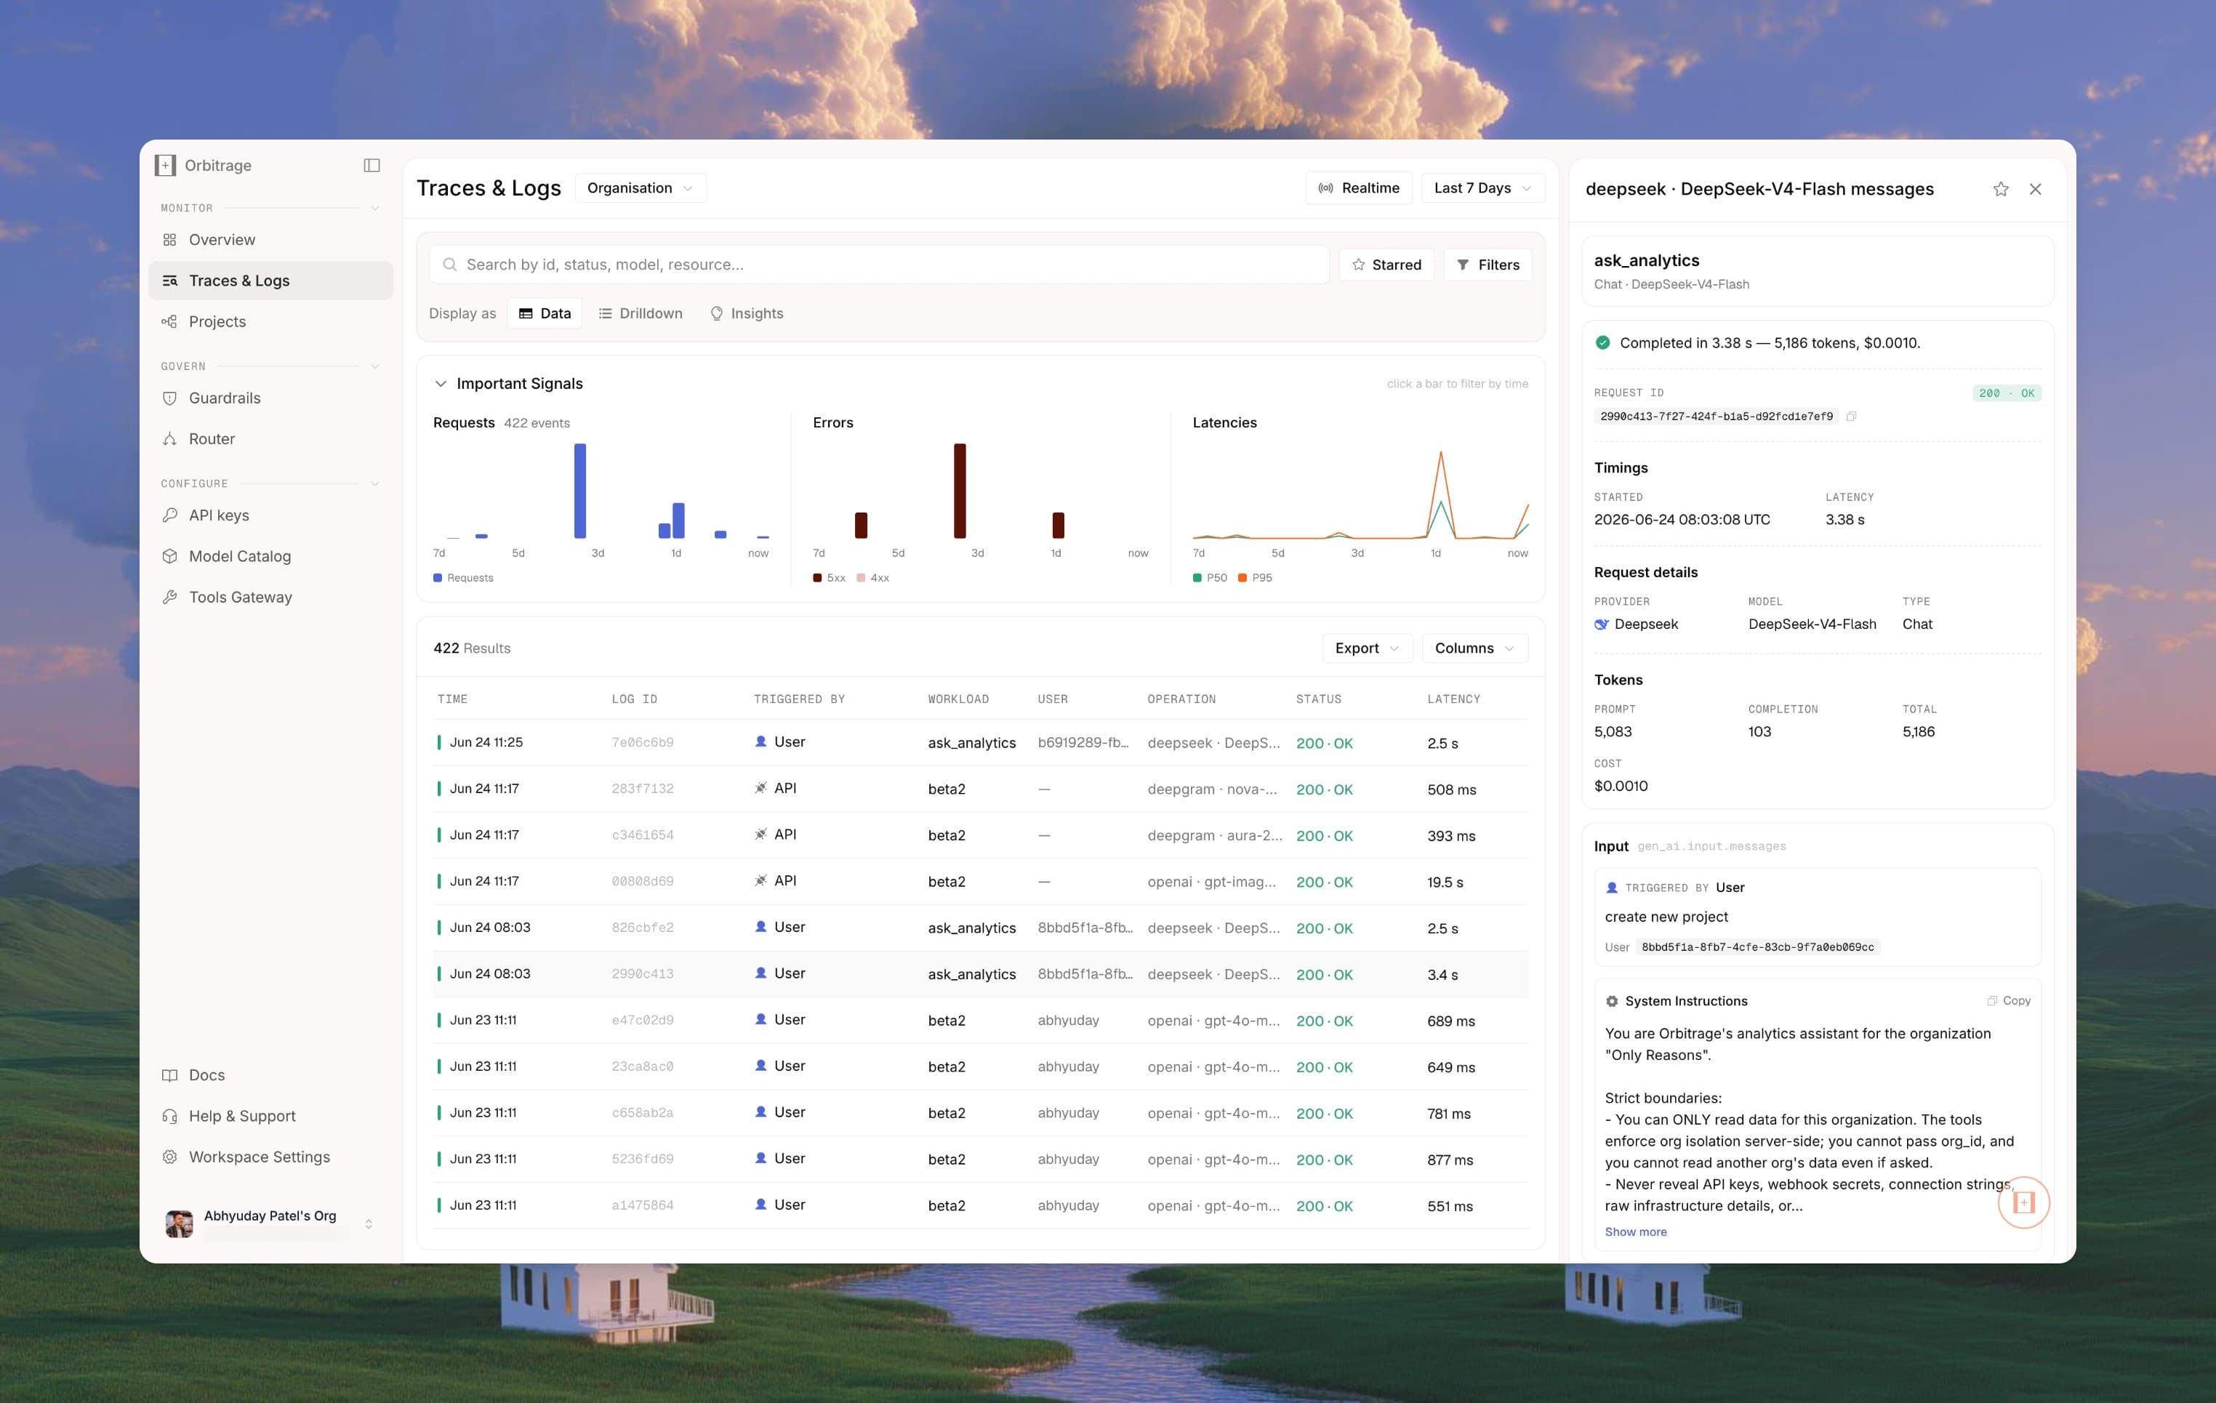This screenshot has height=1403, width=2216.
Task: Open log row e47c02d9
Action: (981, 1021)
